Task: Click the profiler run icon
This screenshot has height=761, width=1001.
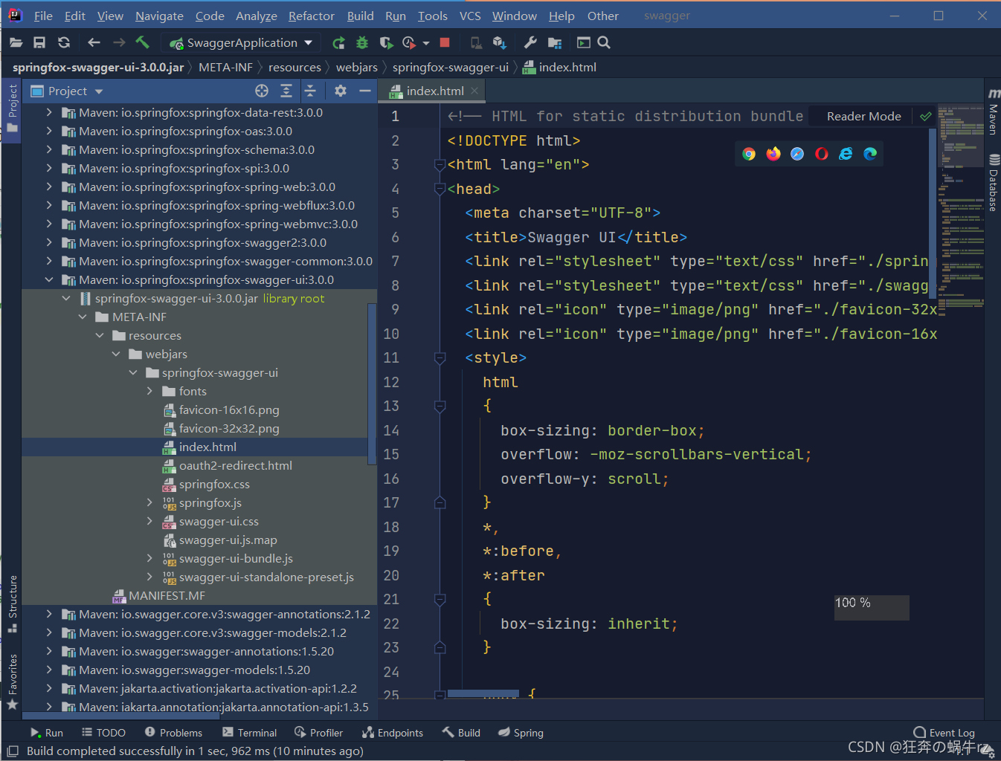Action: [408, 43]
